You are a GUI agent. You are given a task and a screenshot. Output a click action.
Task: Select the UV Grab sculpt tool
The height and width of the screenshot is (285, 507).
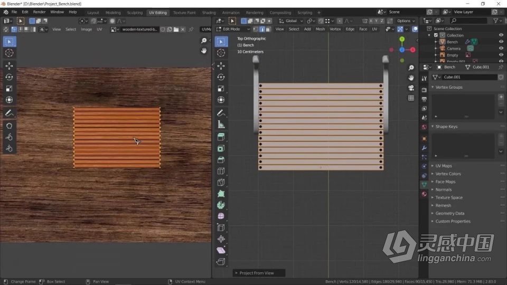tap(9, 126)
